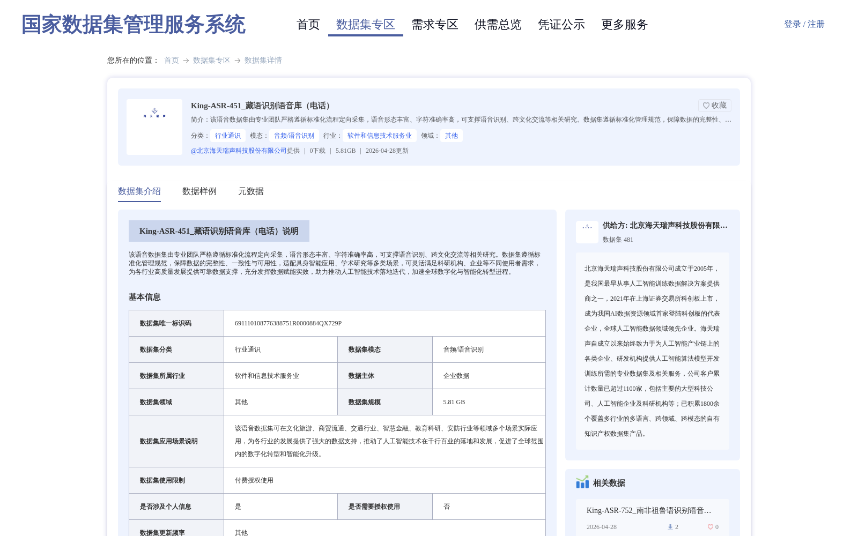858x536 pixels.
Task: Open 需求专区 in top navigation
Action: coord(435,25)
